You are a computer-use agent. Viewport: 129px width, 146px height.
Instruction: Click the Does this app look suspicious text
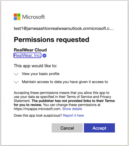point(38,116)
